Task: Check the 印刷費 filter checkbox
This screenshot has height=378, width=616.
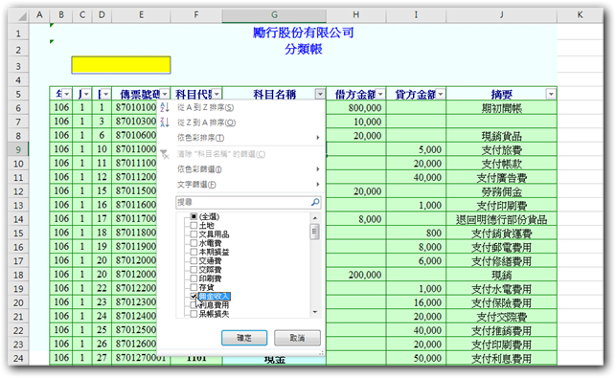Action: [x=194, y=278]
